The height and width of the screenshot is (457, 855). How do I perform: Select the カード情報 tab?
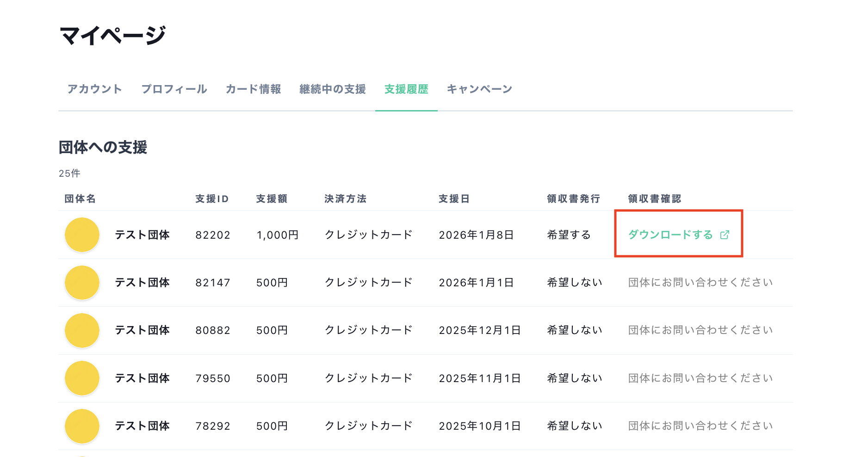pos(254,89)
